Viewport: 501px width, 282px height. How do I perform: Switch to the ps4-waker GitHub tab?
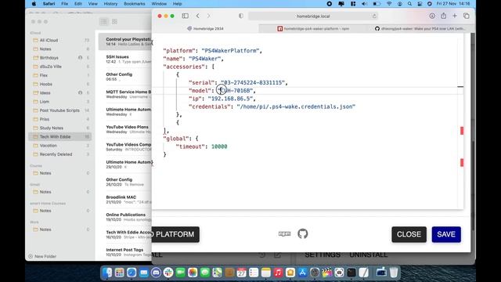[x=420, y=28]
